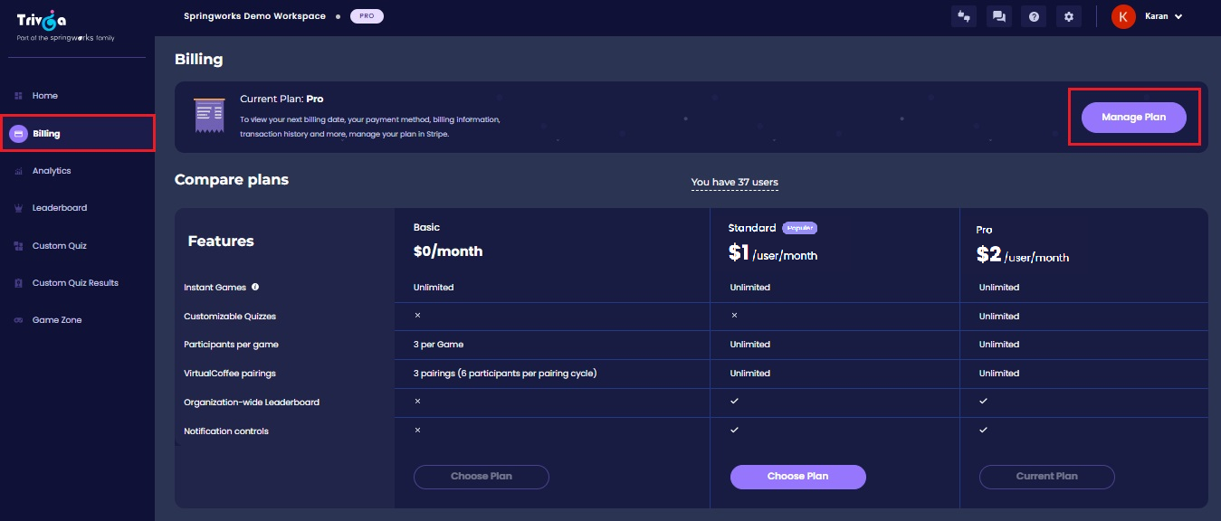Click the 'Customizable Quizzes' feature row label
Image resolution: width=1221 pixels, height=521 pixels.
point(230,317)
